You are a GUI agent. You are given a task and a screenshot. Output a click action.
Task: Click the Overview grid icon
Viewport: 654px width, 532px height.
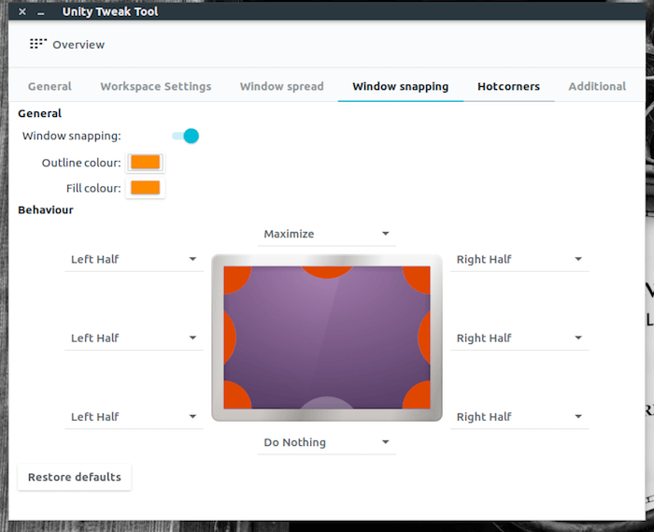click(38, 44)
